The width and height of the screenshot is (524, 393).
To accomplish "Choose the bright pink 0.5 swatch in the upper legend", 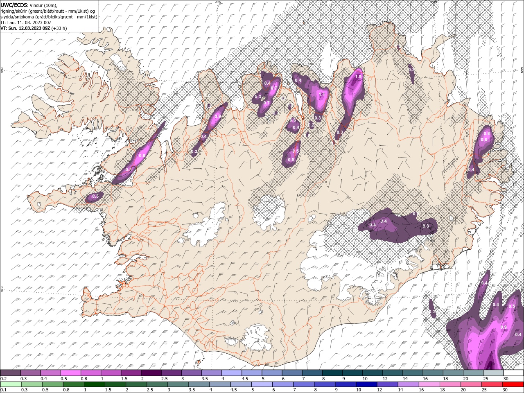I will coord(70,373).
